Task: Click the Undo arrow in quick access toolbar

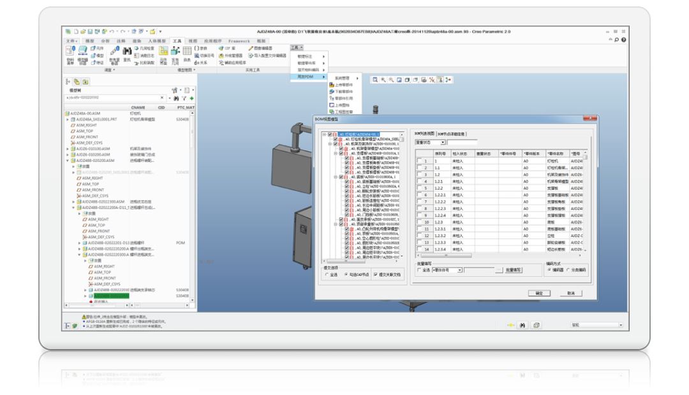Action: point(112,31)
